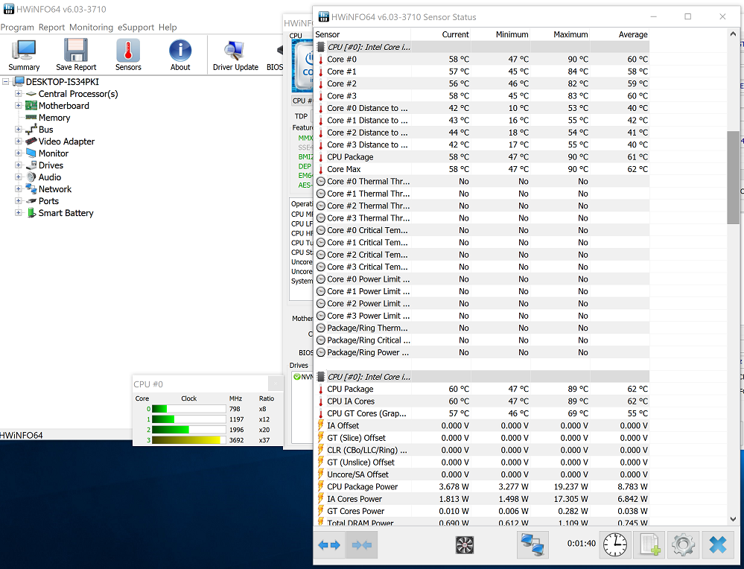
Task: Expand the Motherboard tree node
Action: 18,105
